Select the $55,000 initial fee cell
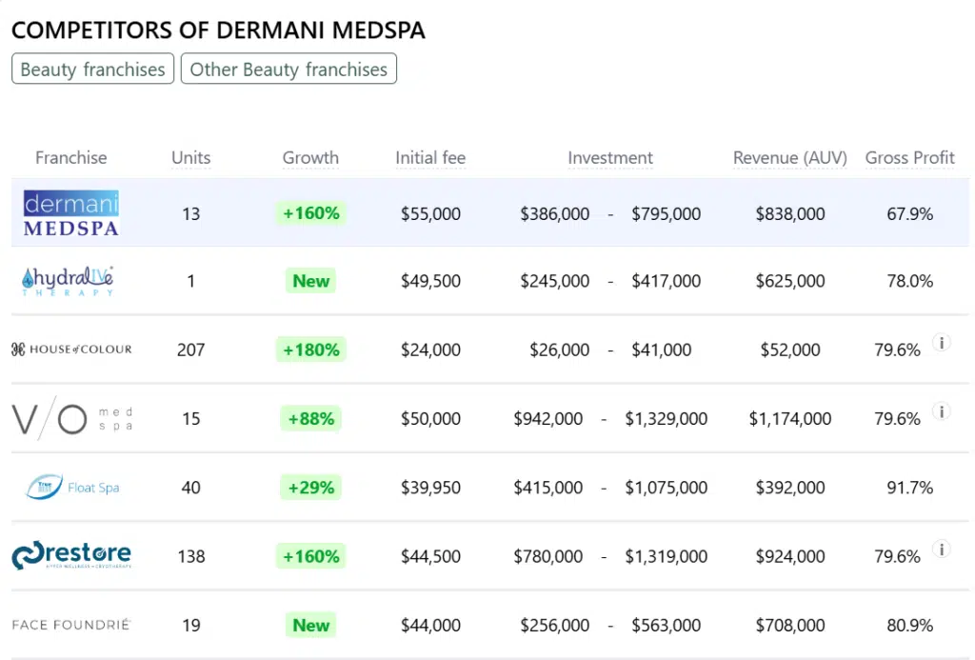 (430, 214)
